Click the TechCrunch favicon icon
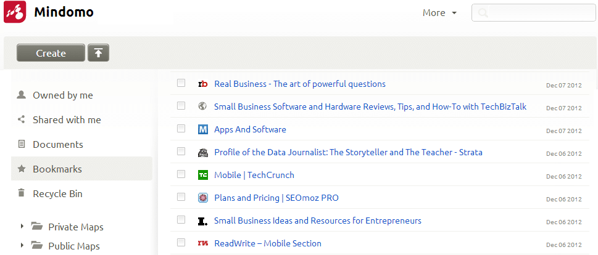Screen dimensions: 598x255 click(x=203, y=175)
